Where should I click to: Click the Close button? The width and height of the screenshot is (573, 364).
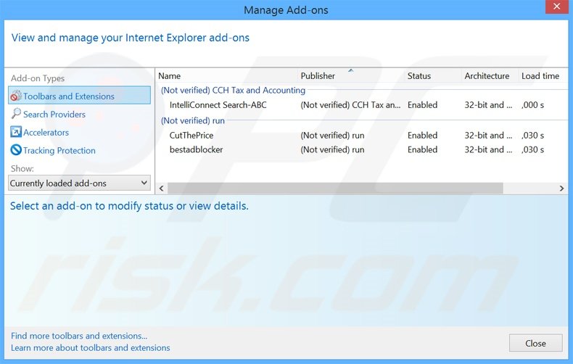(535, 343)
